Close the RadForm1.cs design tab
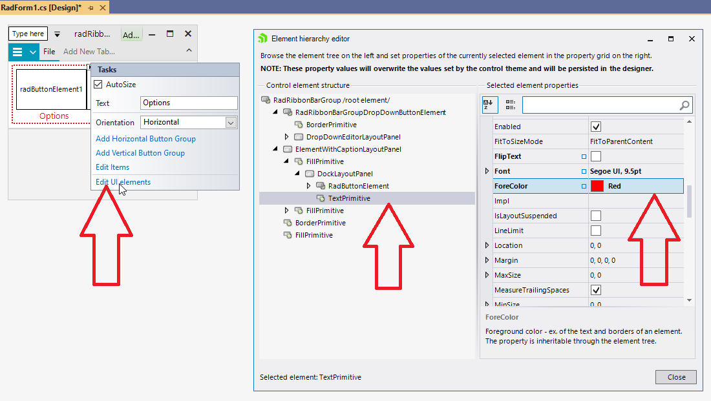 click(x=103, y=8)
